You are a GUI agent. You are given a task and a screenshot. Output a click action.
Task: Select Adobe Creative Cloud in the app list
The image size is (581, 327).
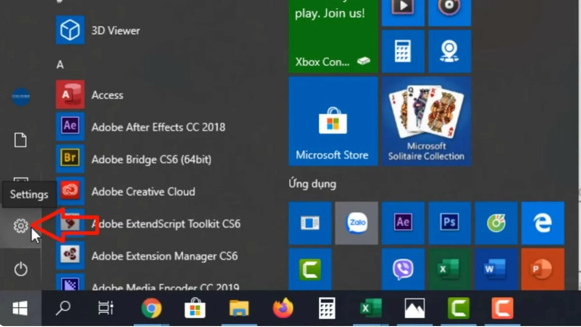coord(143,191)
